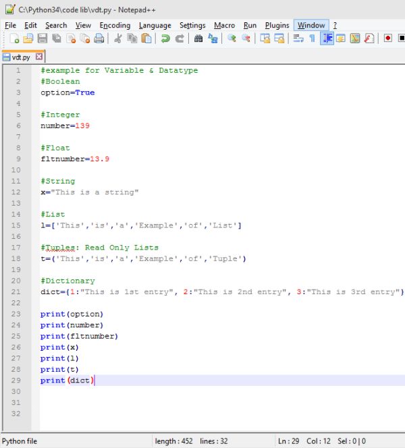Viewport: 405px width, 448px height.
Task: Click the 'number=139' code line
Action: point(65,125)
